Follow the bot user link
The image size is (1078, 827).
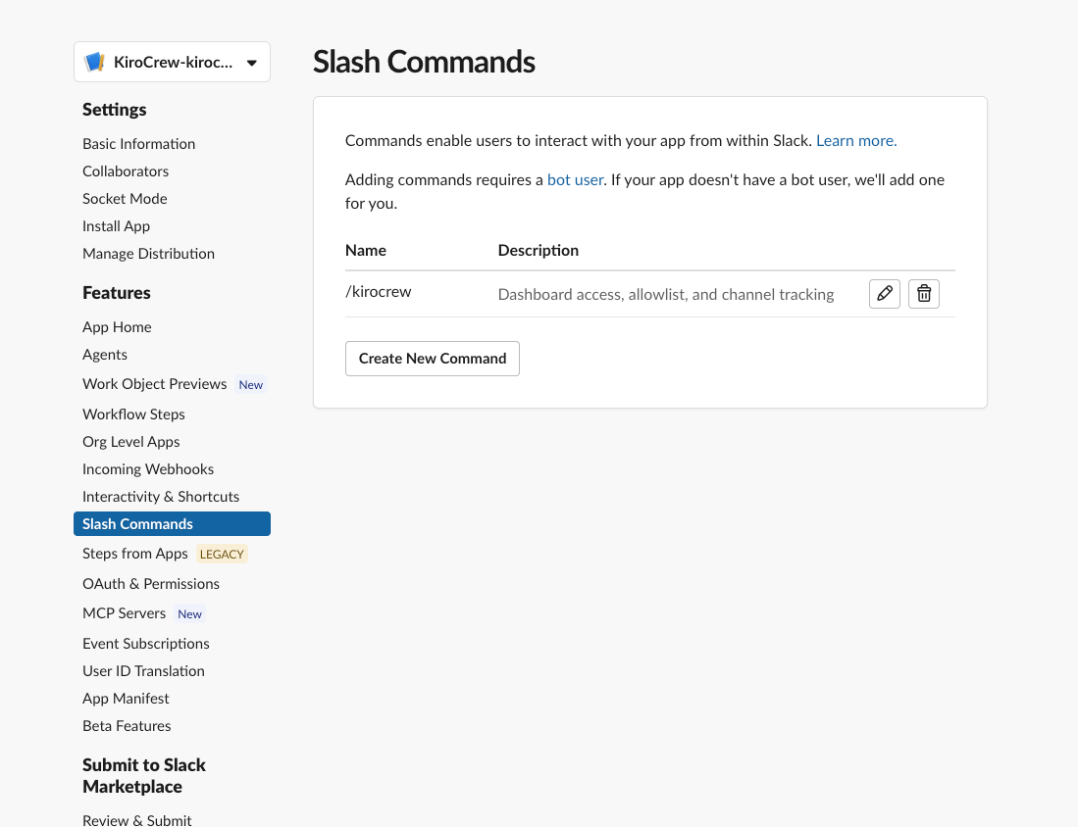click(x=576, y=180)
